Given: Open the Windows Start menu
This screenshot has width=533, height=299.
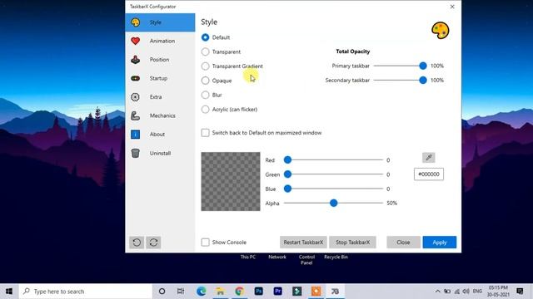Looking at the screenshot, I should (x=9, y=292).
